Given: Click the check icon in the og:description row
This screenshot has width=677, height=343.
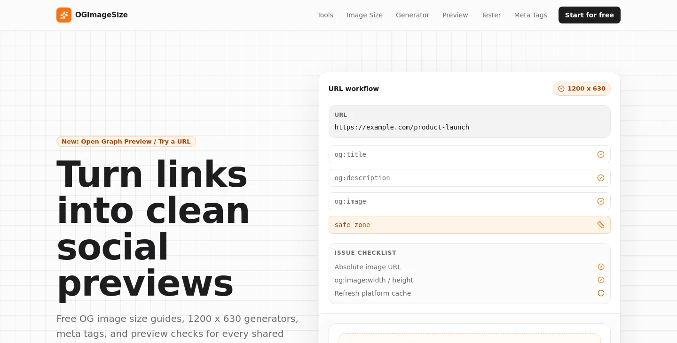Looking at the screenshot, I should (x=601, y=178).
